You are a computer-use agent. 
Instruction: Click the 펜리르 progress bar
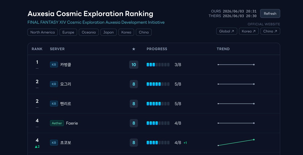tap(158, 104)
